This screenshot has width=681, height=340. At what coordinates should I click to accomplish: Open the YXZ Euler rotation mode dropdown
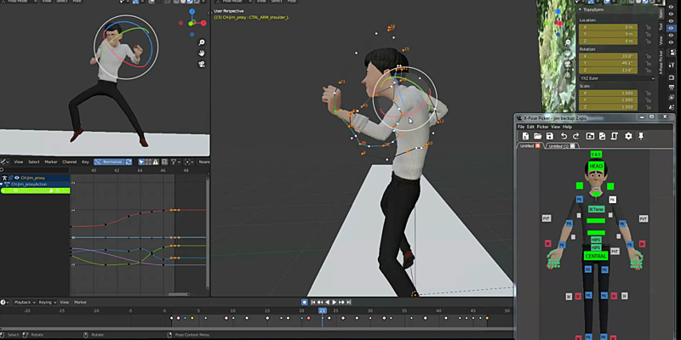[x=617, y=79]
